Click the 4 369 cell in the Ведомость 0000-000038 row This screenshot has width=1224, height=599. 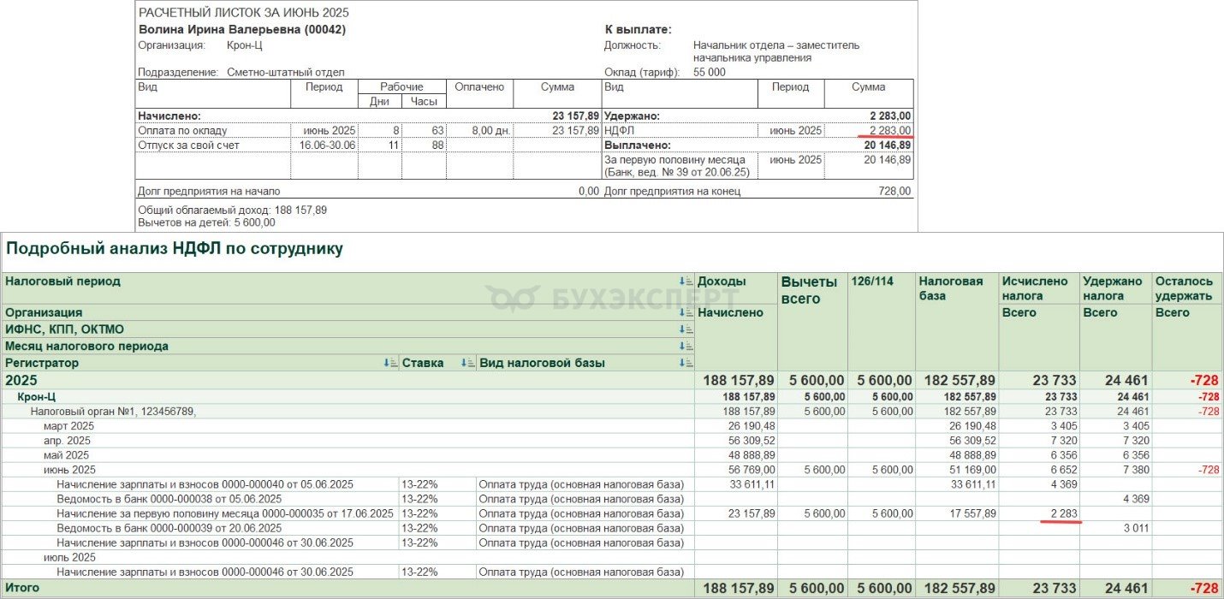[1136, 499]
